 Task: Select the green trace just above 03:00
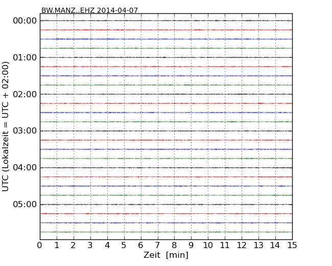click(166, 122)
